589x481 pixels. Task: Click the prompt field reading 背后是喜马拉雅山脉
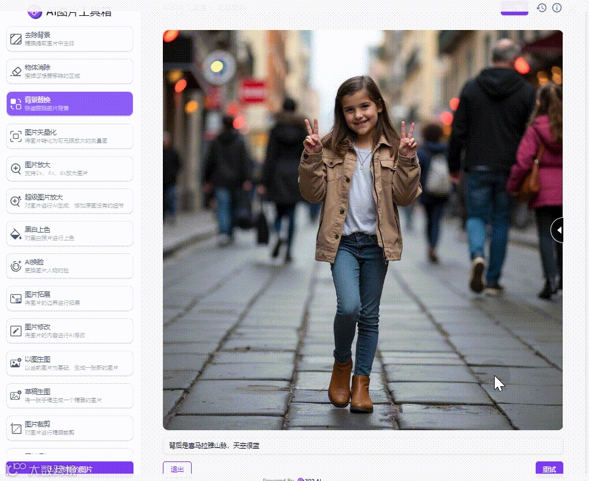pos(363,446)
